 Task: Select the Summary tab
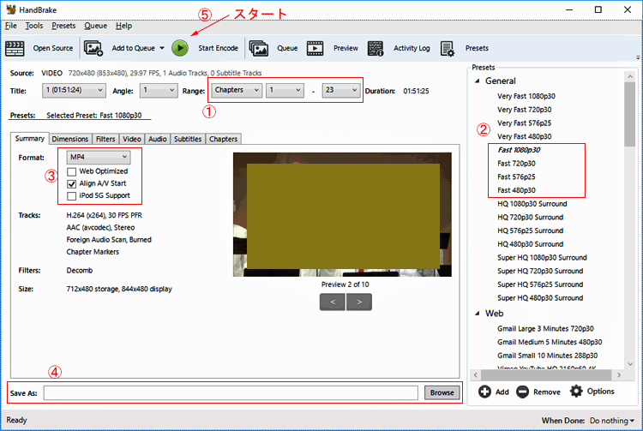coord(29,139)
